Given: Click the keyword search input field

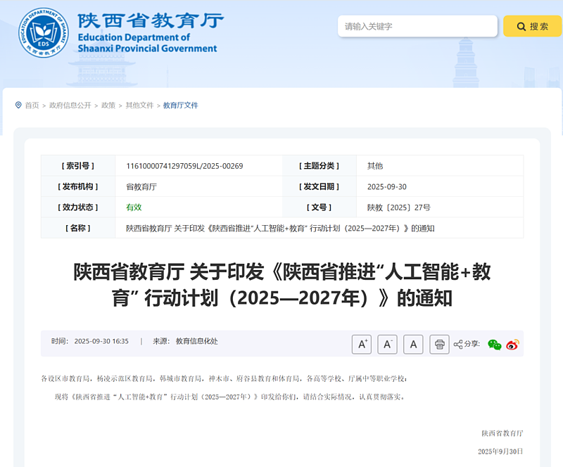Looking at the screenshot, I should click(x=417, y=27).
